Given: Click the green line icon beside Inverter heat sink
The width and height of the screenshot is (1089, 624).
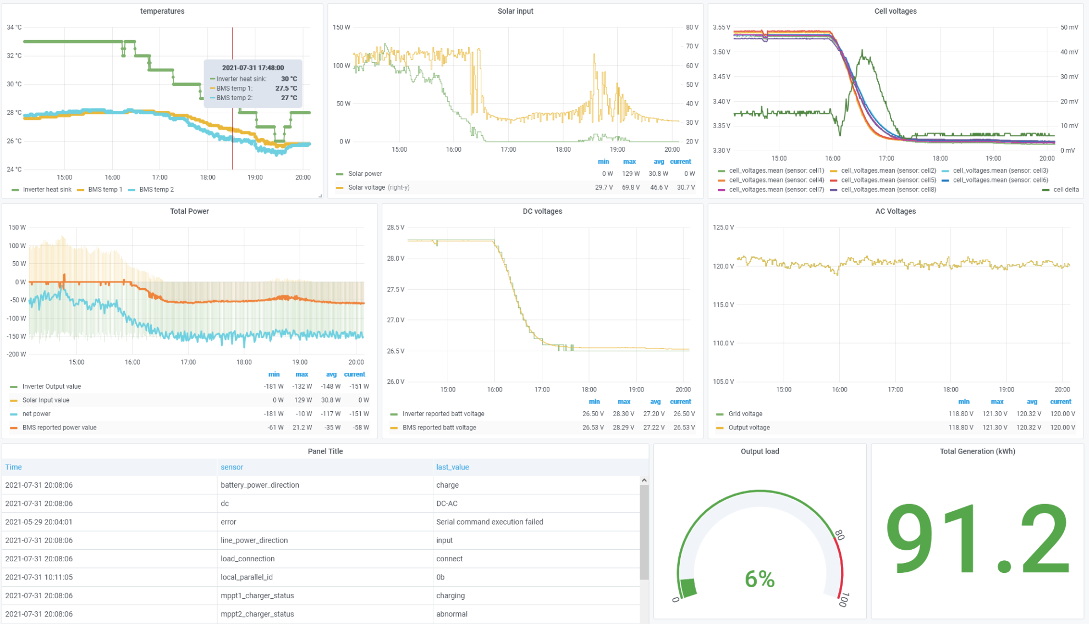Looking at the screenshot, I should pos(15,189).
